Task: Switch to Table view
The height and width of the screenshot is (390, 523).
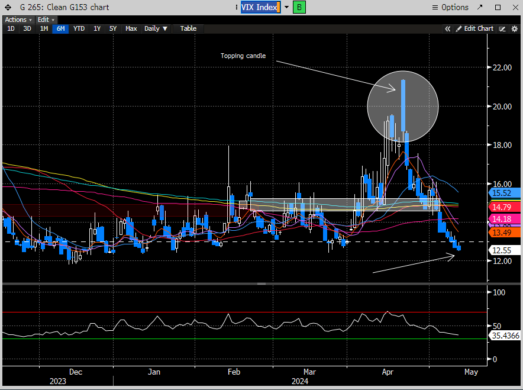Action: (x=188, y=28)
